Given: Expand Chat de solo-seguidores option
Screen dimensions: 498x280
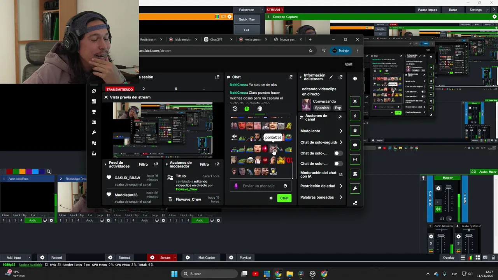Looking at the screenshot, I should 341,142.
